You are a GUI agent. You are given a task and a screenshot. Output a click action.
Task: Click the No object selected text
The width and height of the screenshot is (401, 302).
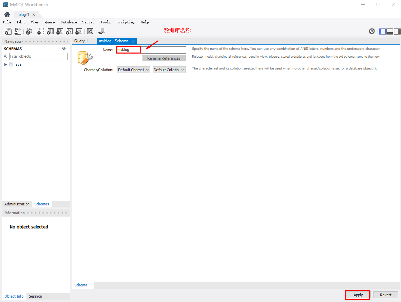[29, 227]
